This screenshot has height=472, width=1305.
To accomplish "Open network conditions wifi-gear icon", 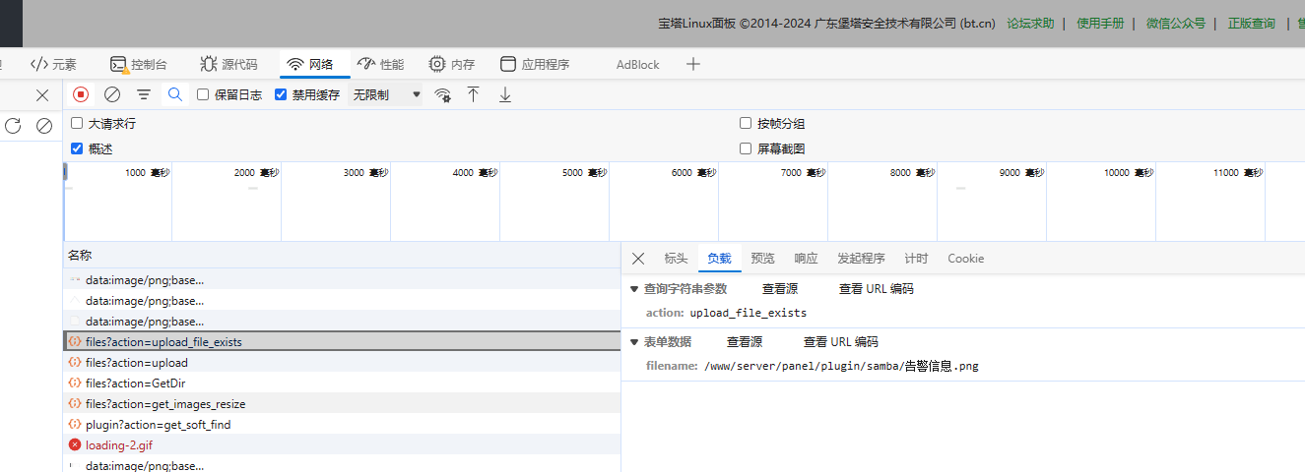I will tap(443, 94).
